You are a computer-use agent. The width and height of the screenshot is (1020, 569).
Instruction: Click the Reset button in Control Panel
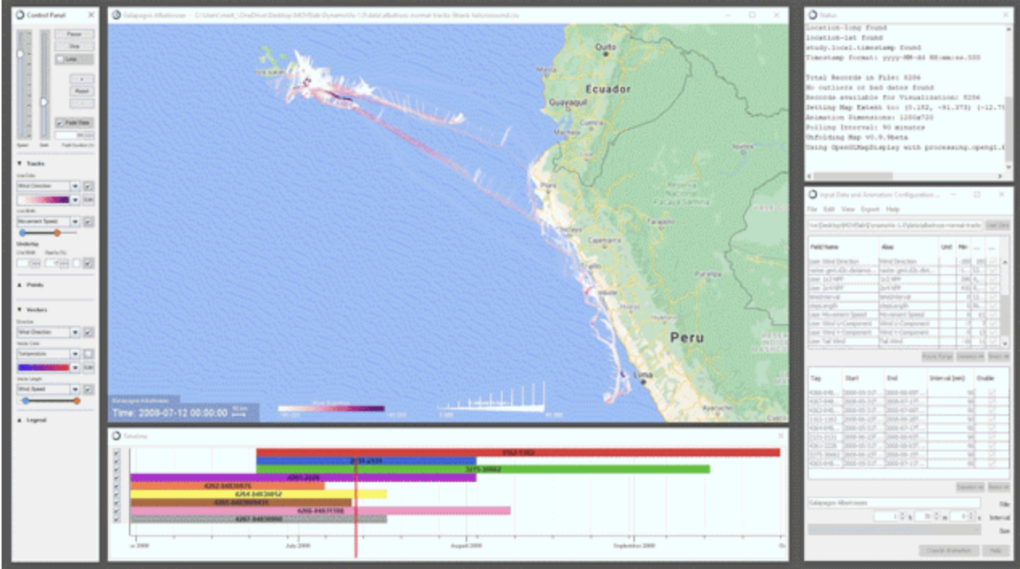(81, 91)
